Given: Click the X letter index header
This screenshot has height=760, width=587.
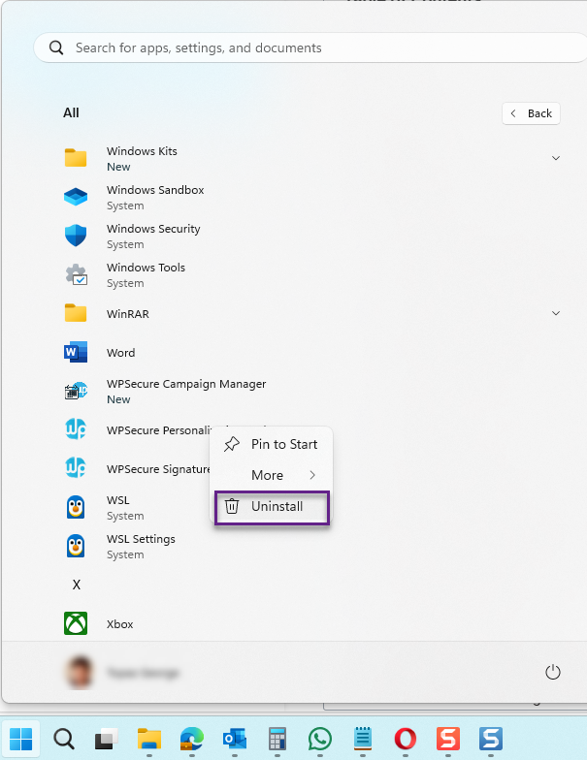Looking at the screenshot, I should pos(76,585).
